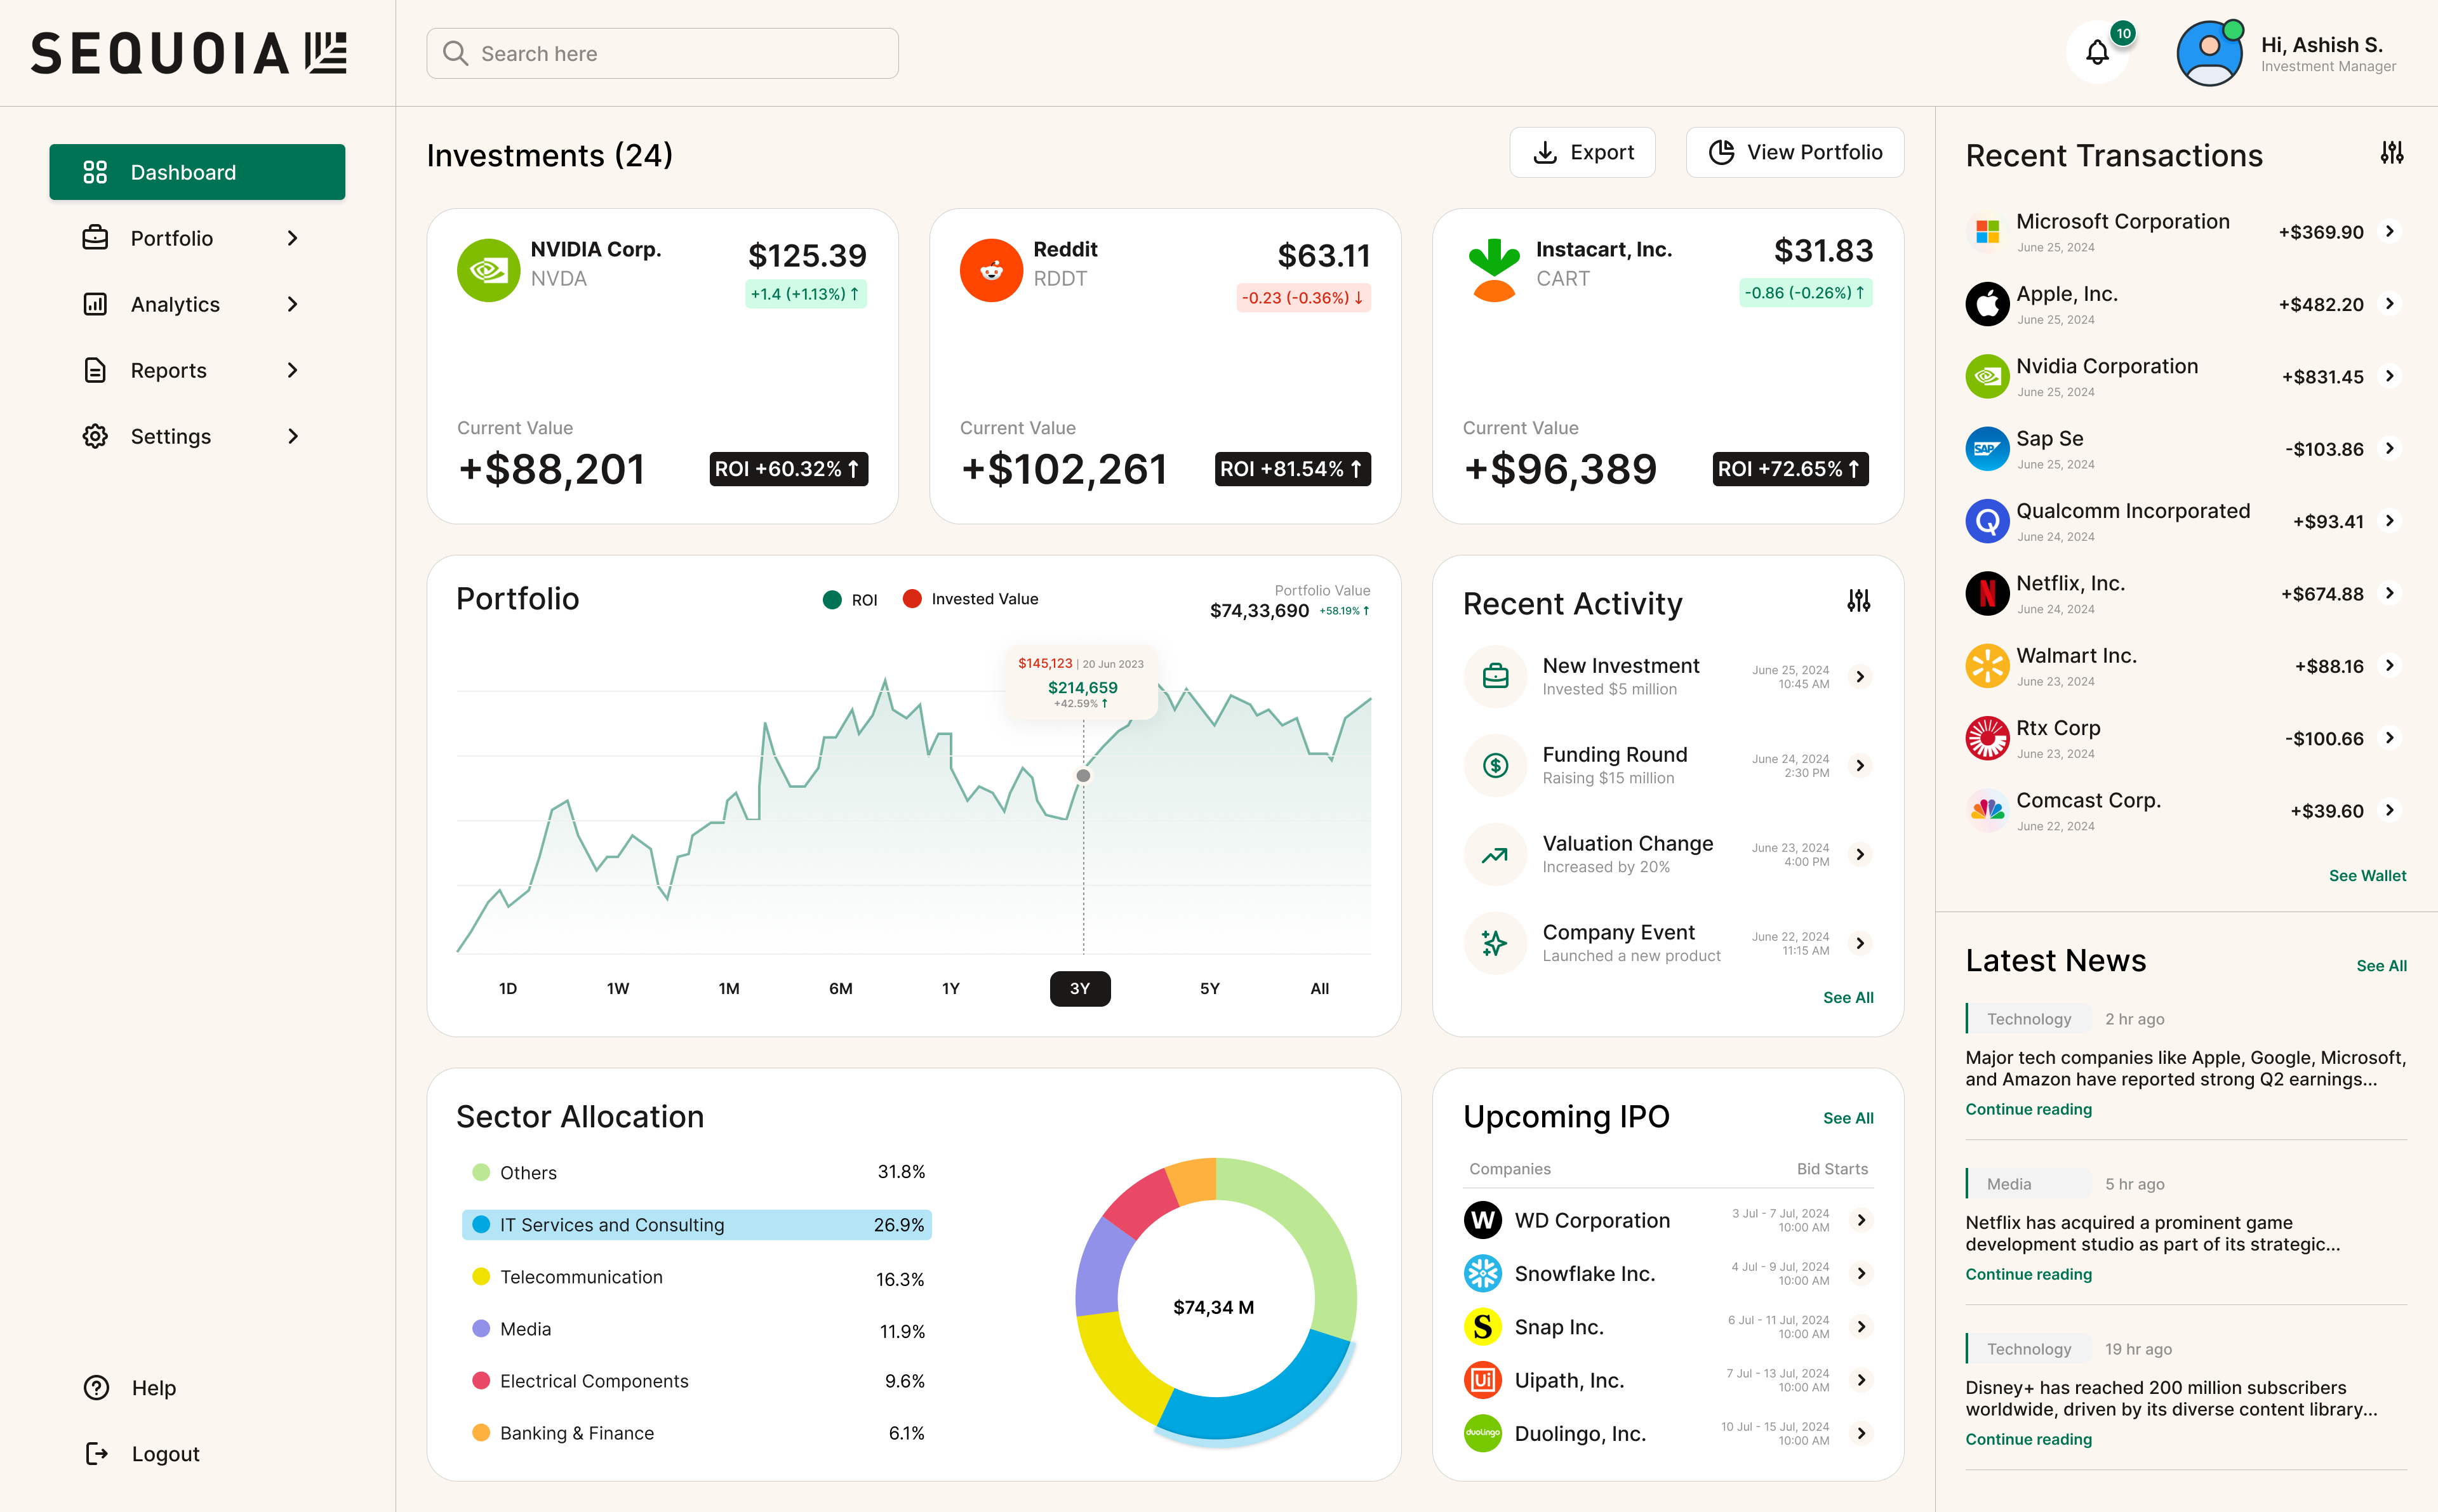Screen dimensions: 2438x1512
Task: Click the View Portfolio button
Action: (x=1795, y=152)
